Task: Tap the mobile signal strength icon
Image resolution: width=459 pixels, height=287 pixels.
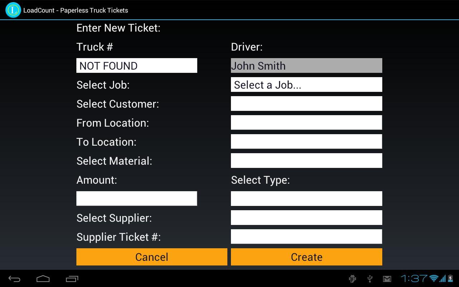Action: coord(443,278)
